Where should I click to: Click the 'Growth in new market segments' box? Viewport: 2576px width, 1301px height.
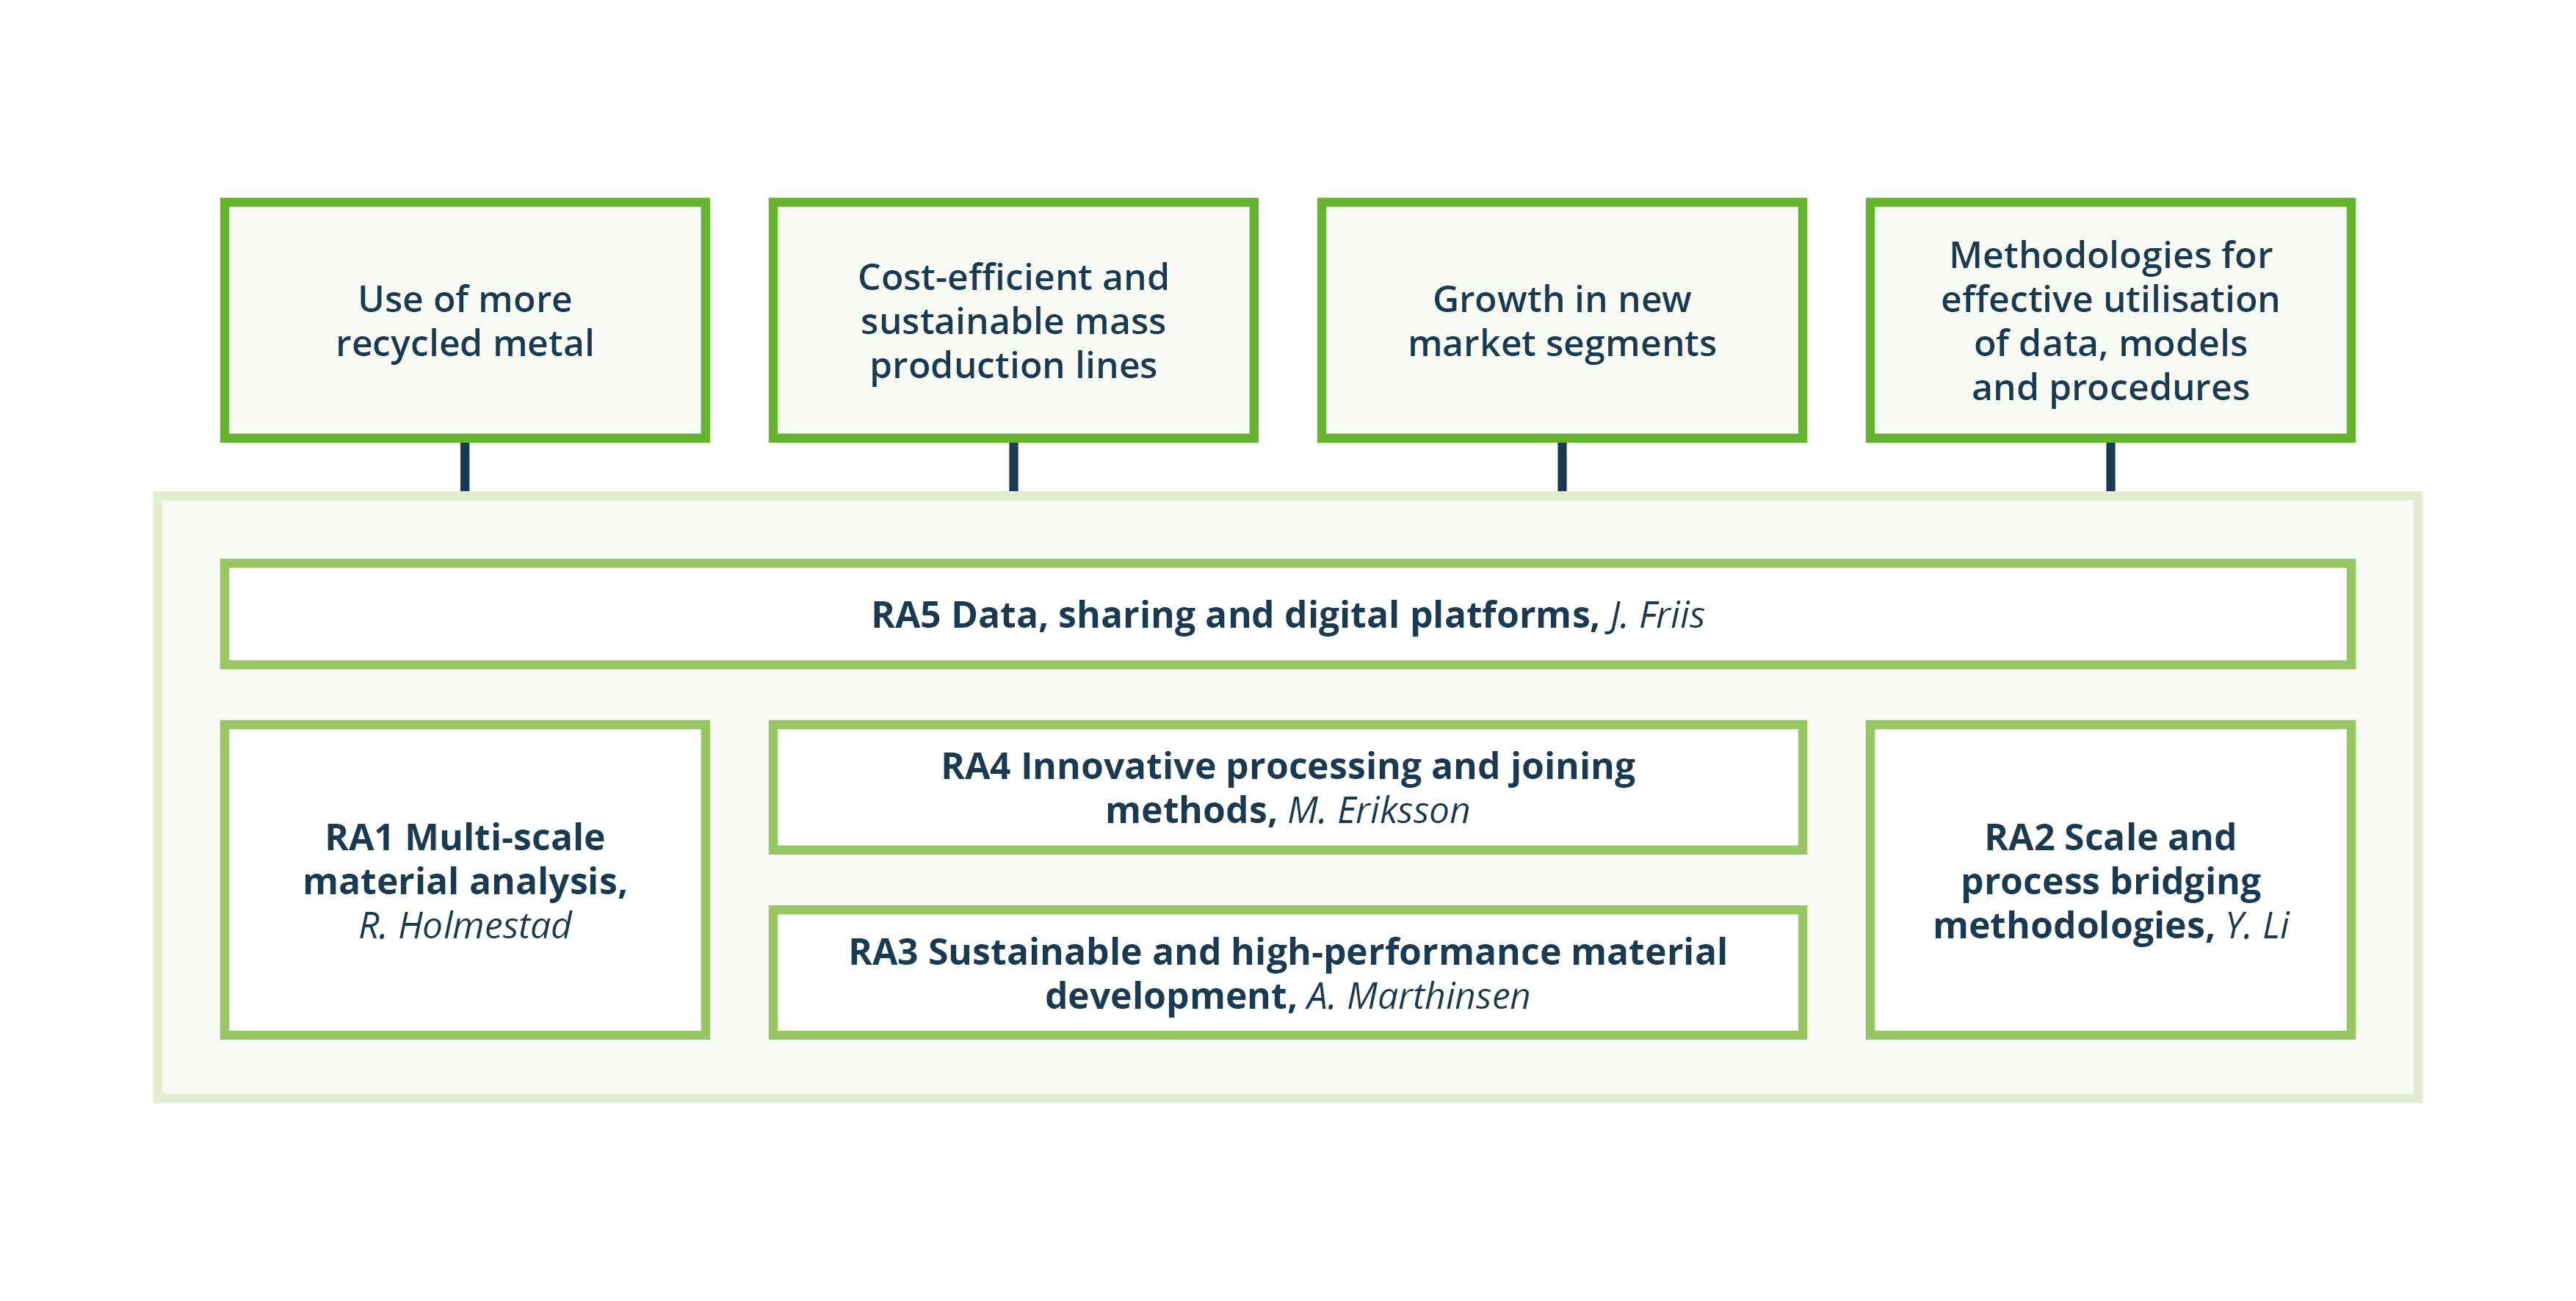pyautogui.click(x=1562, y=320)
